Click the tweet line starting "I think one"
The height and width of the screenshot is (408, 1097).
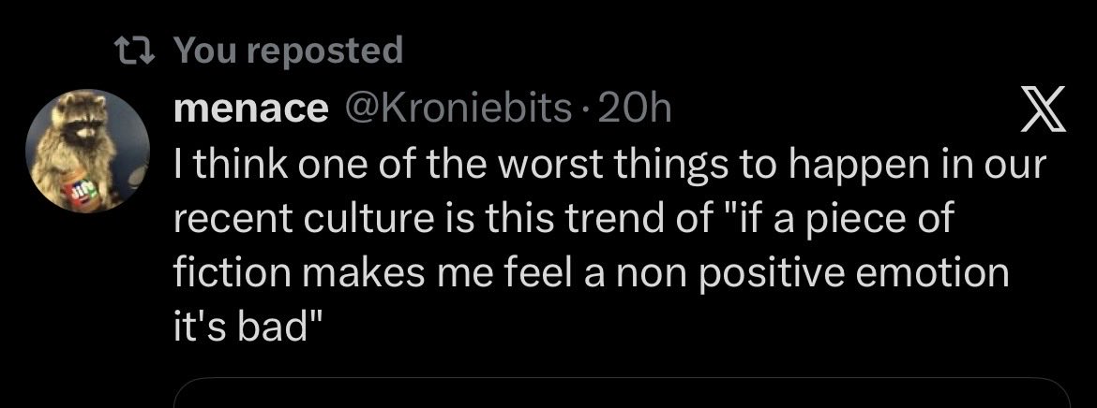(x=609, y=165)
